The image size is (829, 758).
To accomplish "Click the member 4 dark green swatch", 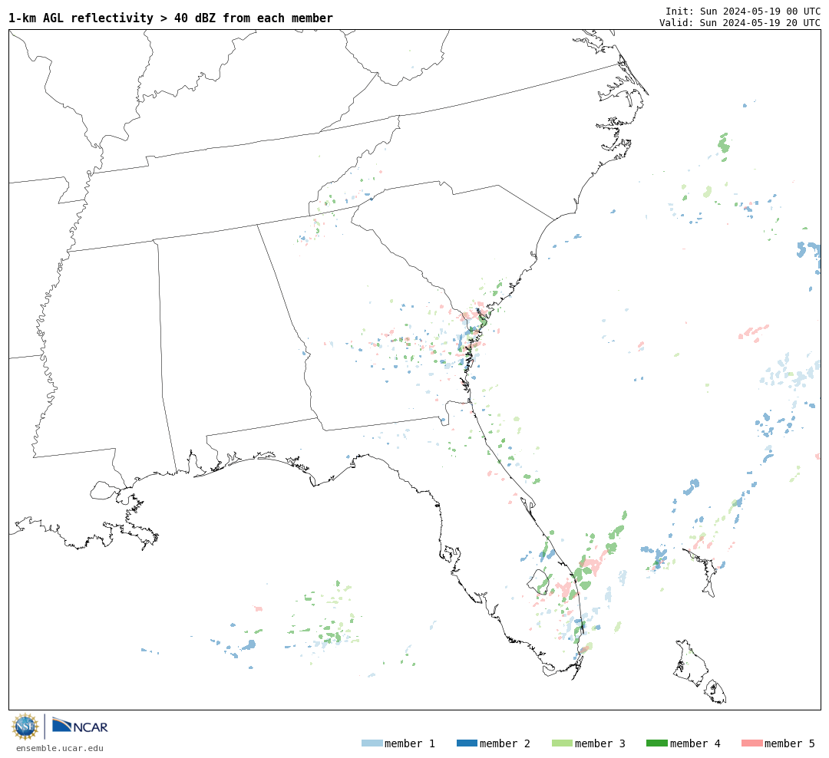I will [656, 743].
